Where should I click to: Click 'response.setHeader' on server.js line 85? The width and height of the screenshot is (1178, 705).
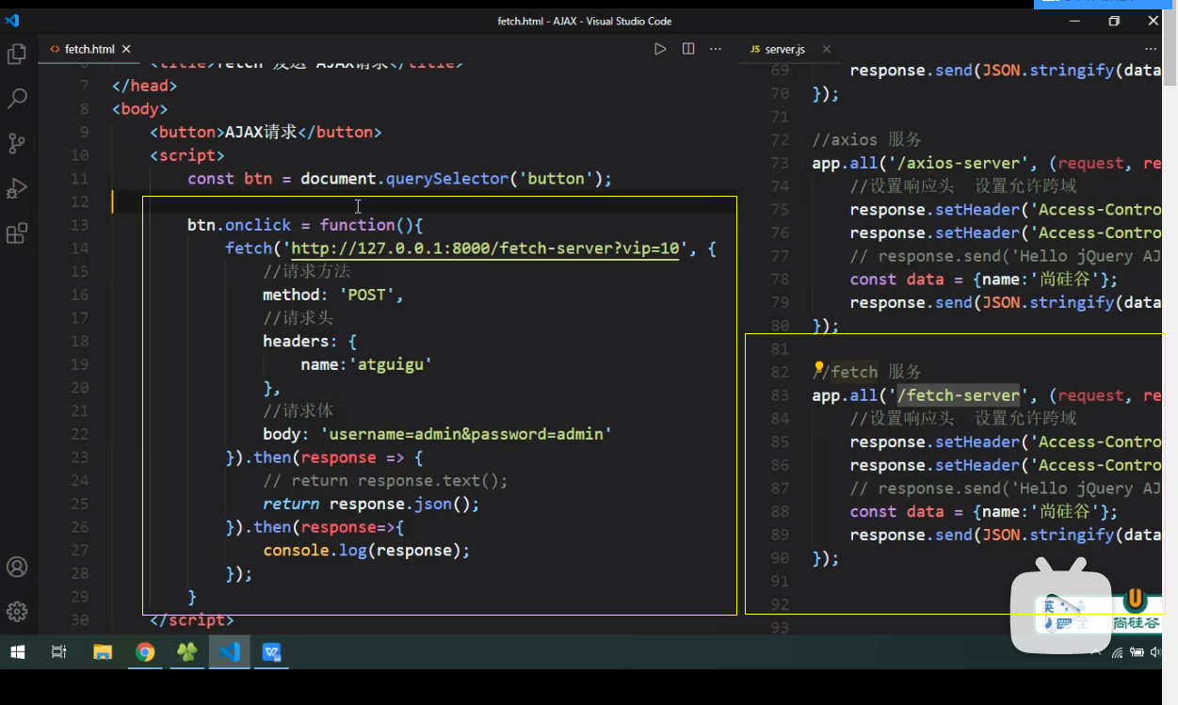(x=935, y=441)
